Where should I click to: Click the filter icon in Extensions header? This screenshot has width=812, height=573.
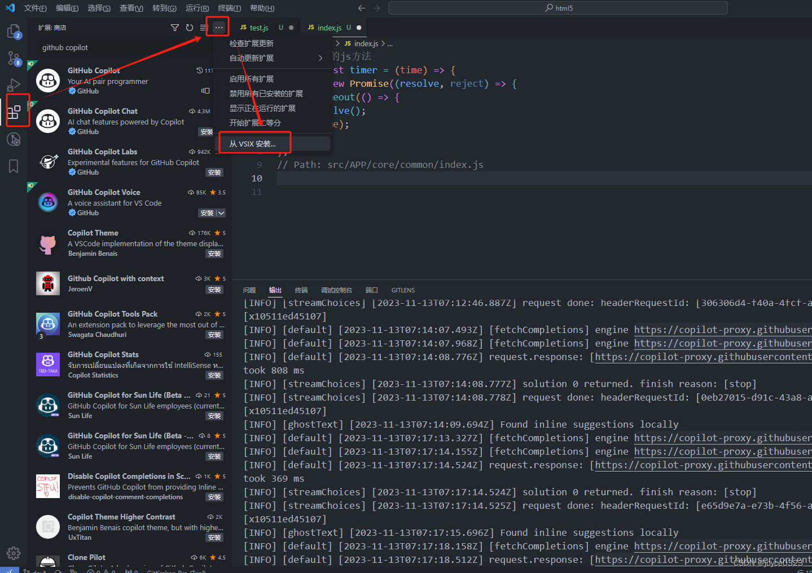pyautogui.click(x=175, y=27)
